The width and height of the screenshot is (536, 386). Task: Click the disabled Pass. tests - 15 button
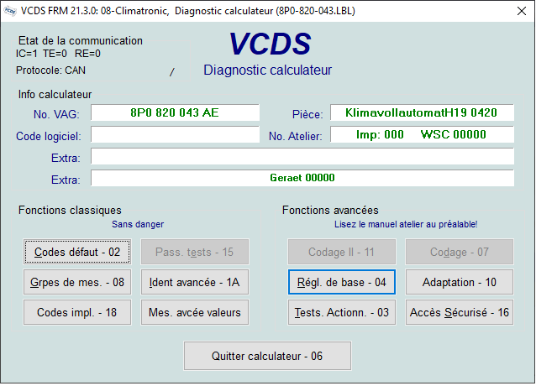(x=195, y=252)
